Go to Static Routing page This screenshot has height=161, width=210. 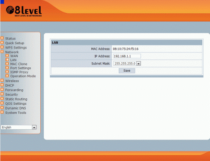tap(16, 99)
